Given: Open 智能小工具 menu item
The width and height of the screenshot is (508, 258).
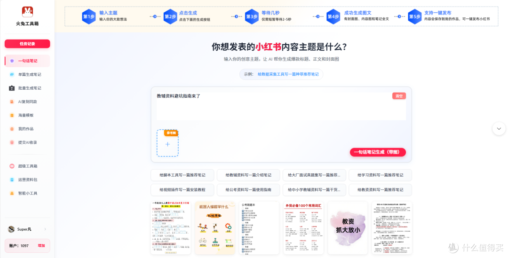Looking at the screenshot, I should coord(27,193).
